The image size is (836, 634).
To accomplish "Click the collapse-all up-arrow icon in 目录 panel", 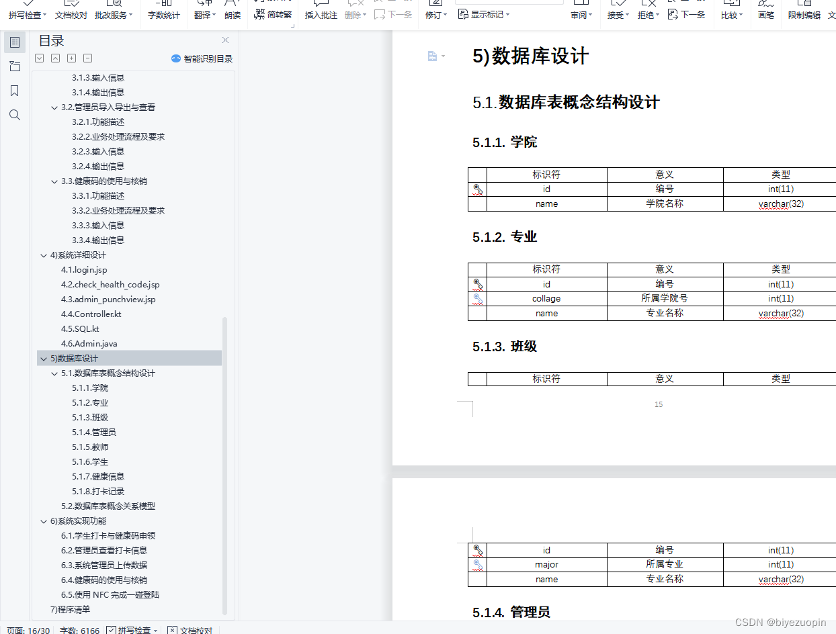I will click(56, 58).
